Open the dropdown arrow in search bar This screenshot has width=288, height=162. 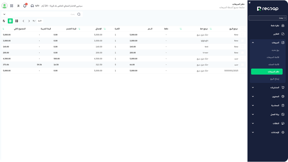point(4,14)
